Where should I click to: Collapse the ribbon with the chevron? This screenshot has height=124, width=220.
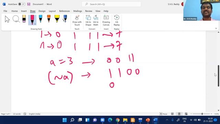pos(216,28)
